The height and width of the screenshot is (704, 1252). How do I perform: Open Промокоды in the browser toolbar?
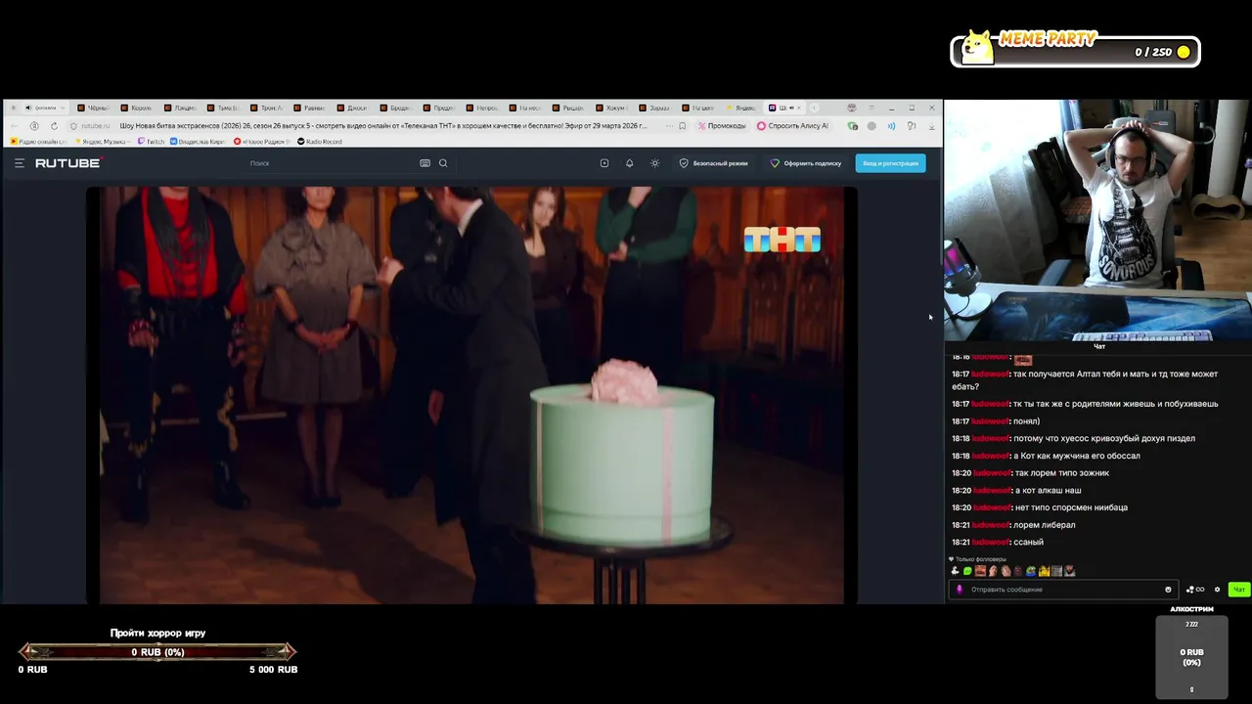pos(722,126)
